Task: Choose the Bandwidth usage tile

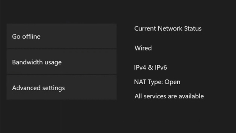Action: 61,62
